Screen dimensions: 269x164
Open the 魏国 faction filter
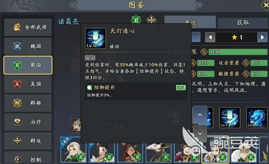click(x=28, y=46)
